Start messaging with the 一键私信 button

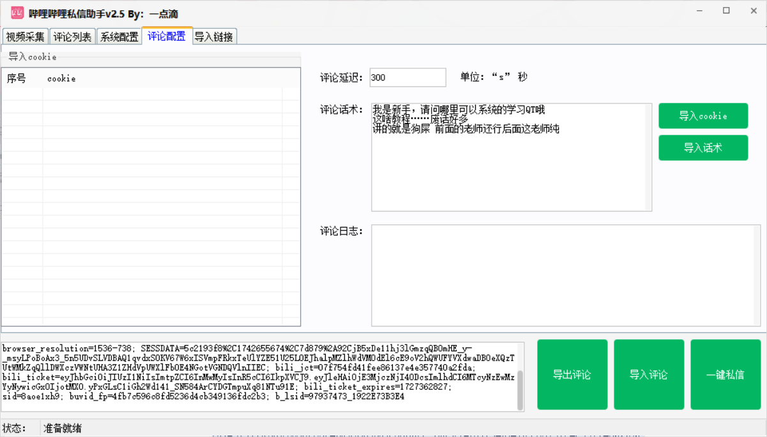click(x=725, y=374)
